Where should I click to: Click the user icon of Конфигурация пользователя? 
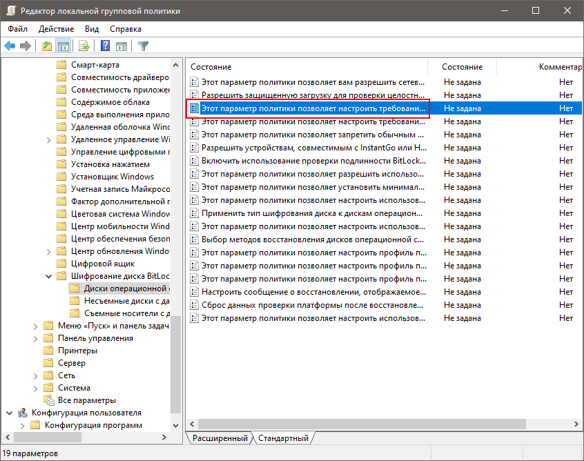23,413
